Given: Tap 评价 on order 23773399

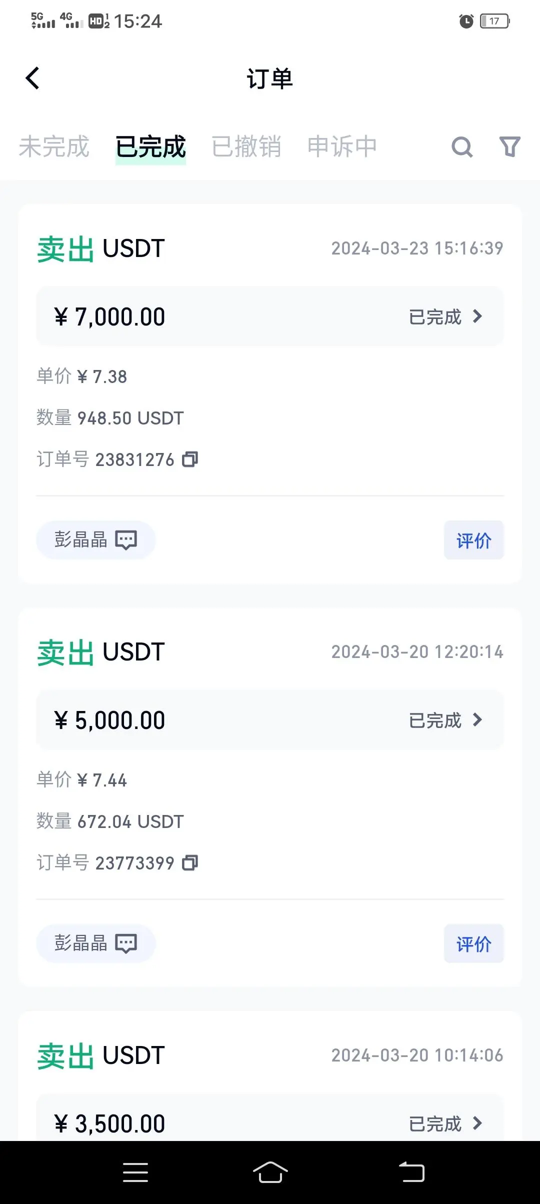Looking at the screenshot, I should click(473, 943).
